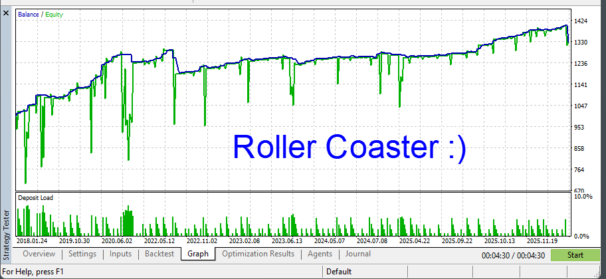The height and width of the screenshot is (279, 606).
Task: Open the Settings tab
Action: point(82,254)
